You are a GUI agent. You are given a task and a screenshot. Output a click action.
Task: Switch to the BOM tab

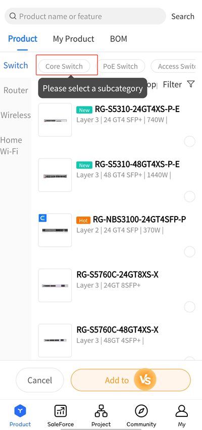pos(119,39)
